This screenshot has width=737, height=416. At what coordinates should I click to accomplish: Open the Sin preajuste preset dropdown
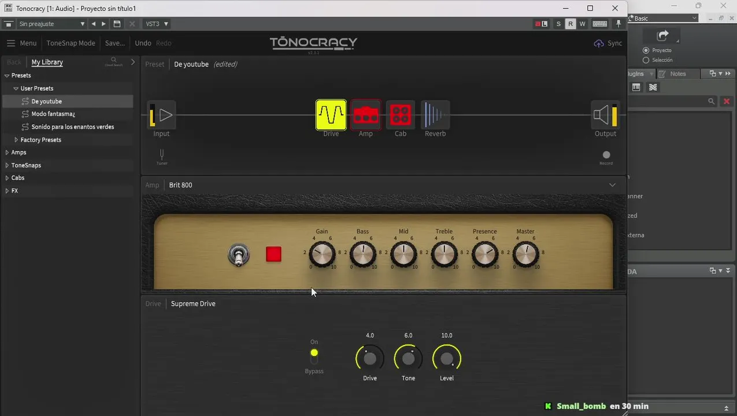51,24
